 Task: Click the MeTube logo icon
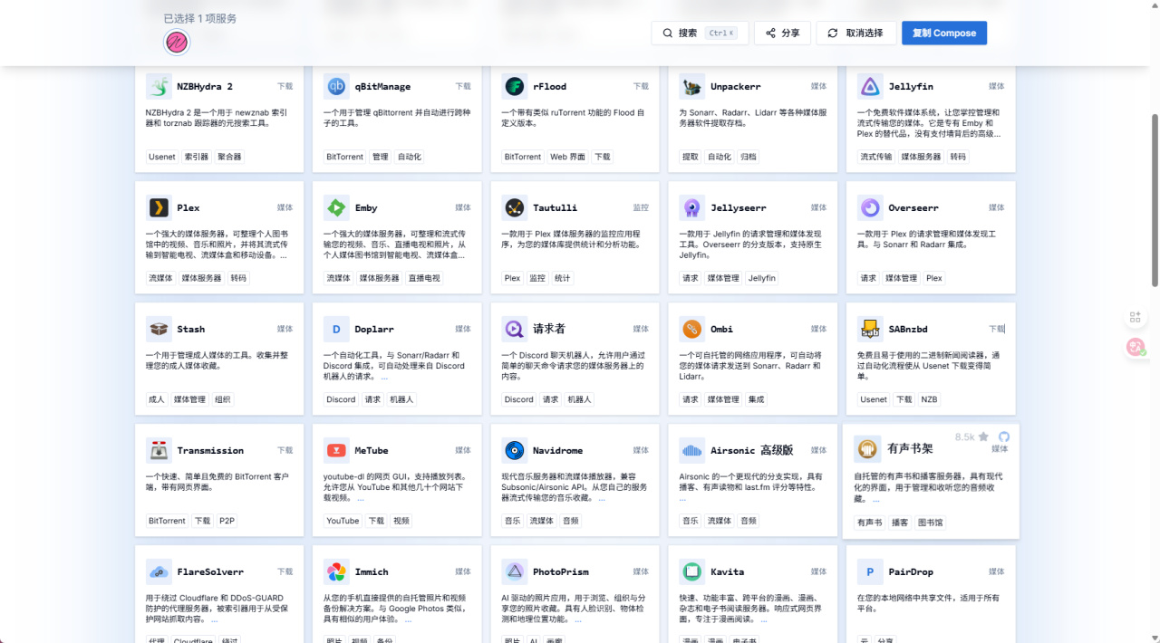336,450
